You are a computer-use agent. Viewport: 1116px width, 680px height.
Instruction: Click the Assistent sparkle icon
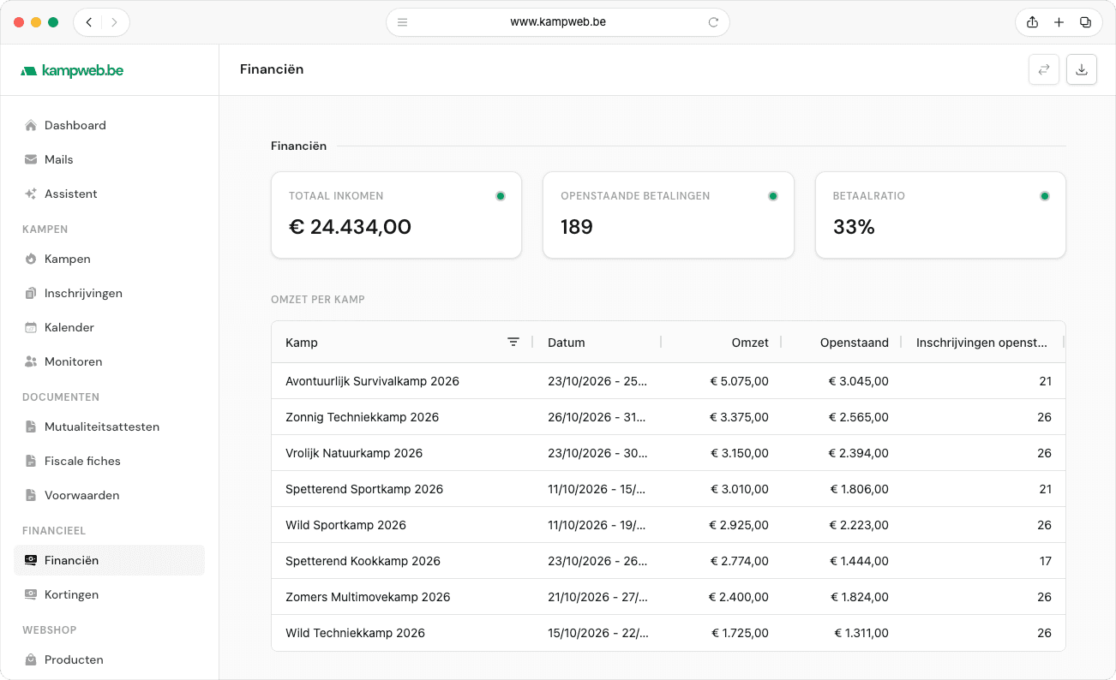31,194
